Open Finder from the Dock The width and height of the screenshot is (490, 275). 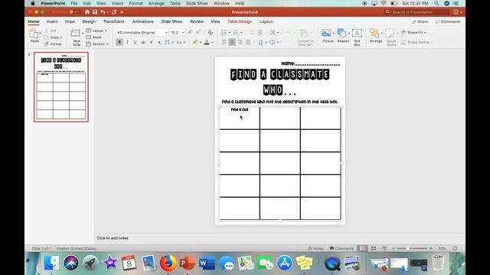click(51, 263)
